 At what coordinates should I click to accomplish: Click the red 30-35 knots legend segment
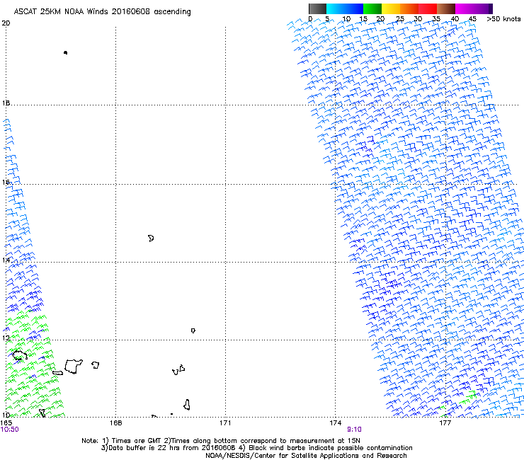pyautogui.click(x=428, y=8)
